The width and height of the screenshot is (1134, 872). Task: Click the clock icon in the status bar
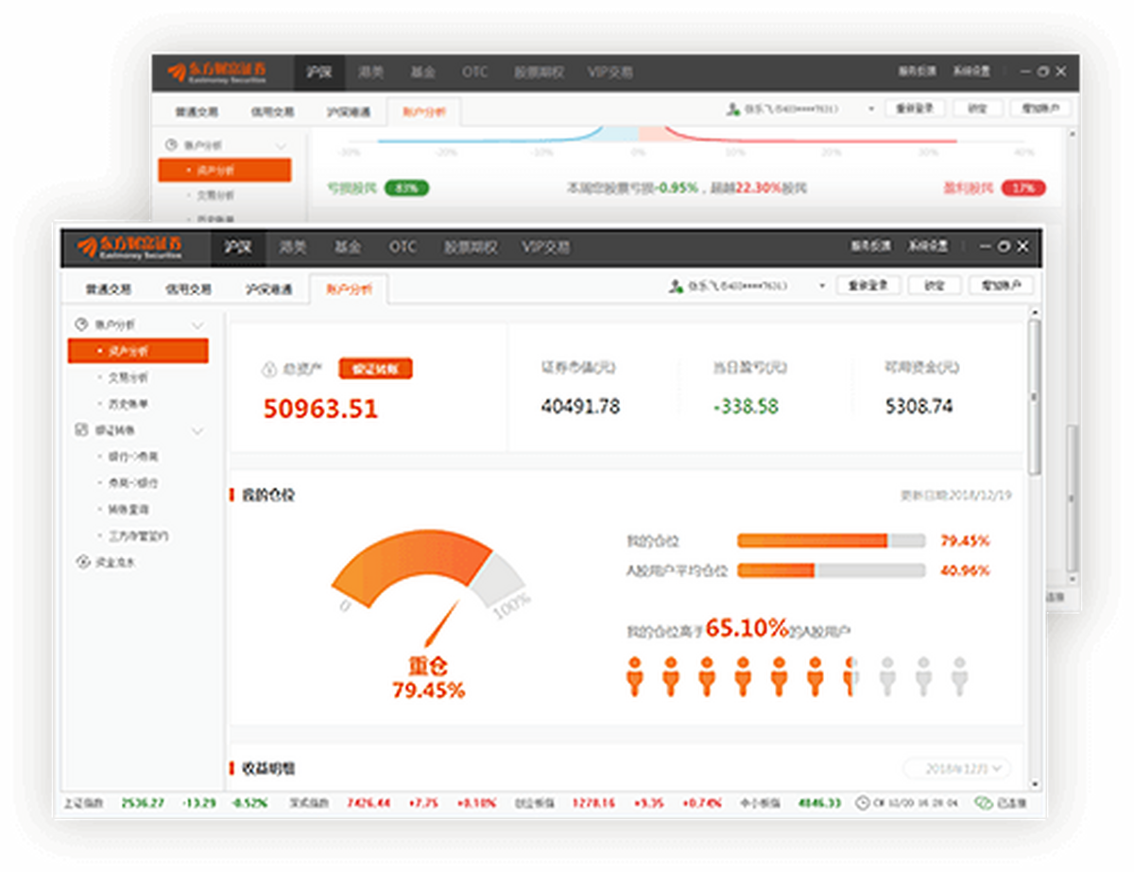point(862,803)
